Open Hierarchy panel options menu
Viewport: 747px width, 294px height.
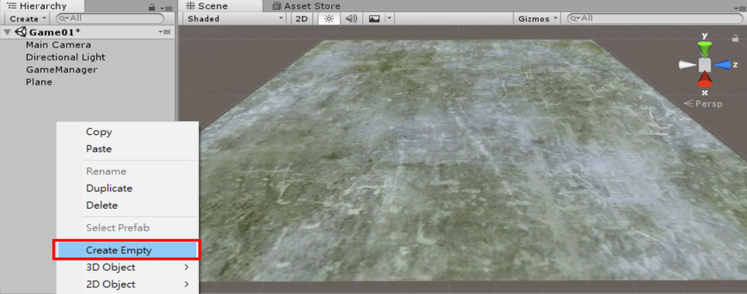(x=166, y=7)
